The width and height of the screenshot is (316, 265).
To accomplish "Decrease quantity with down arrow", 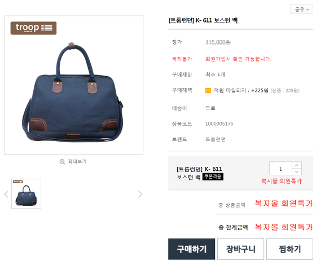I will tap(297, 172).
